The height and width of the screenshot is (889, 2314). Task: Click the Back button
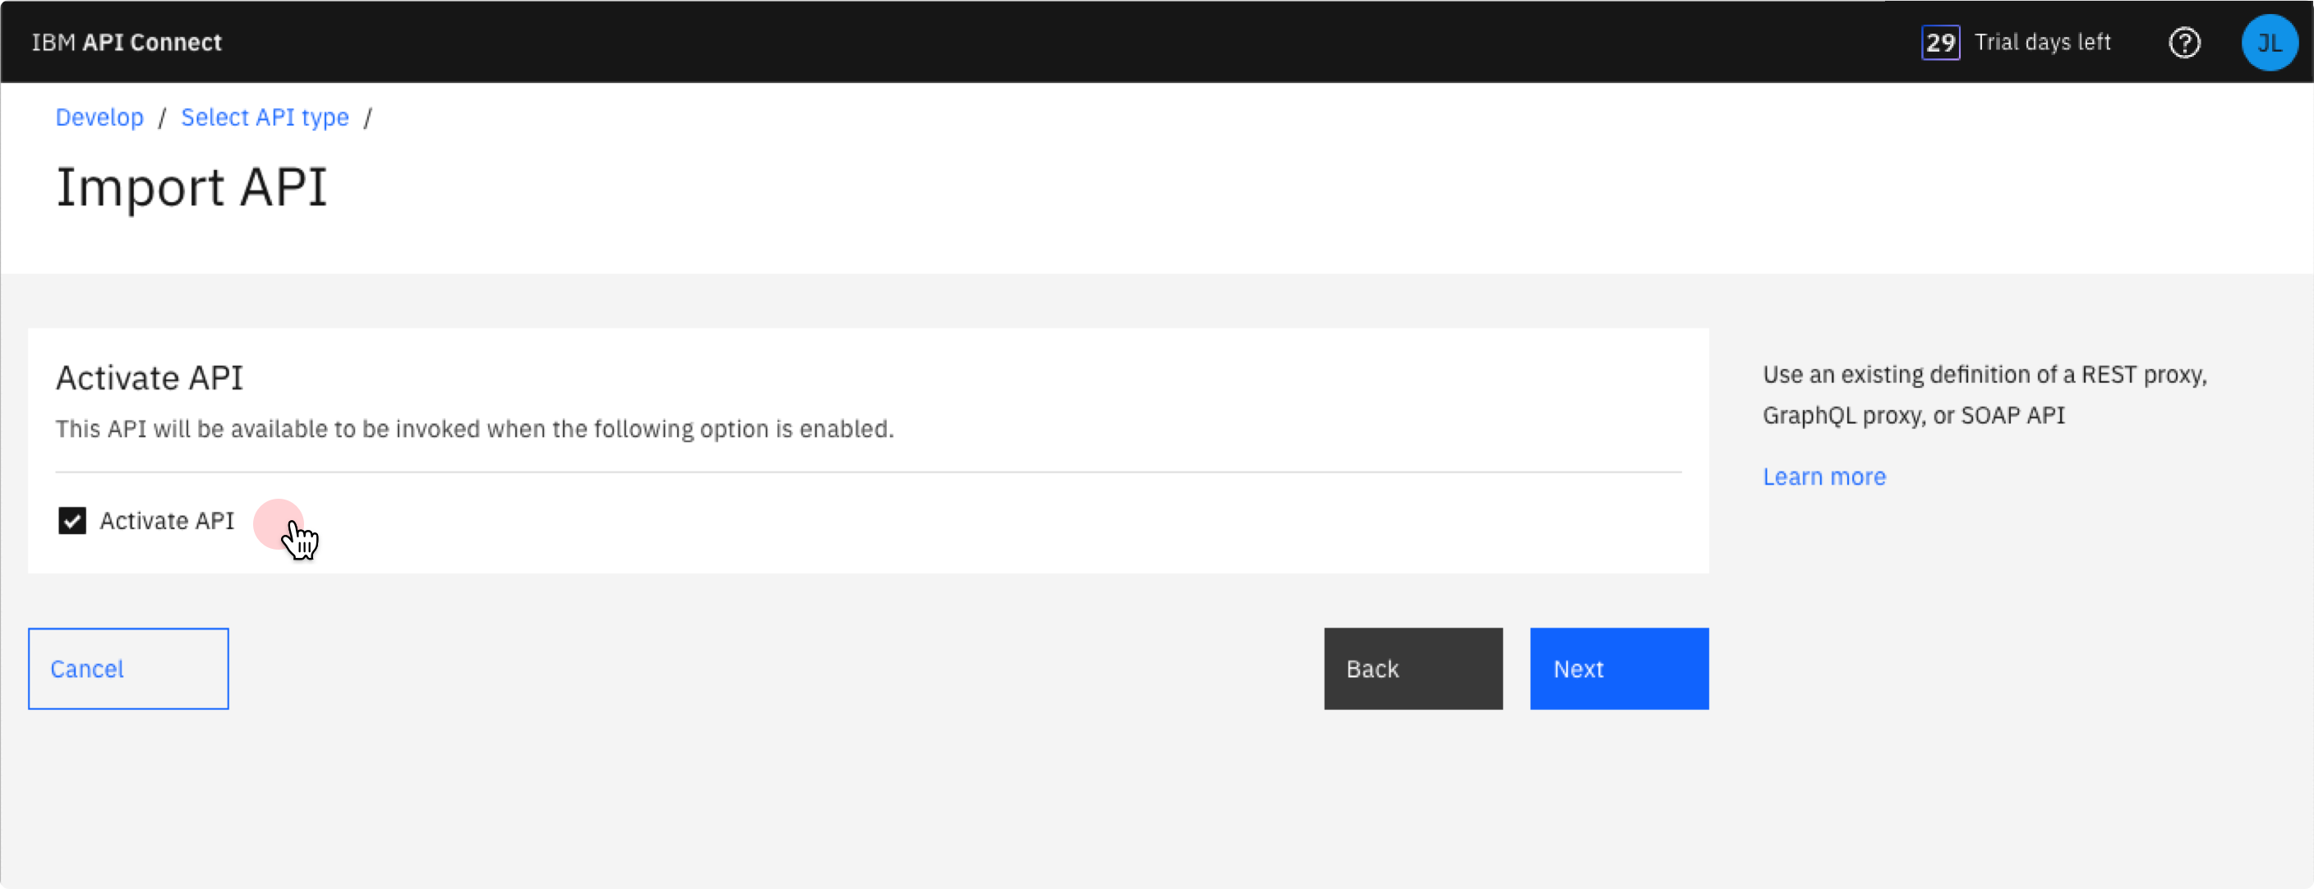pos(1412,669)
